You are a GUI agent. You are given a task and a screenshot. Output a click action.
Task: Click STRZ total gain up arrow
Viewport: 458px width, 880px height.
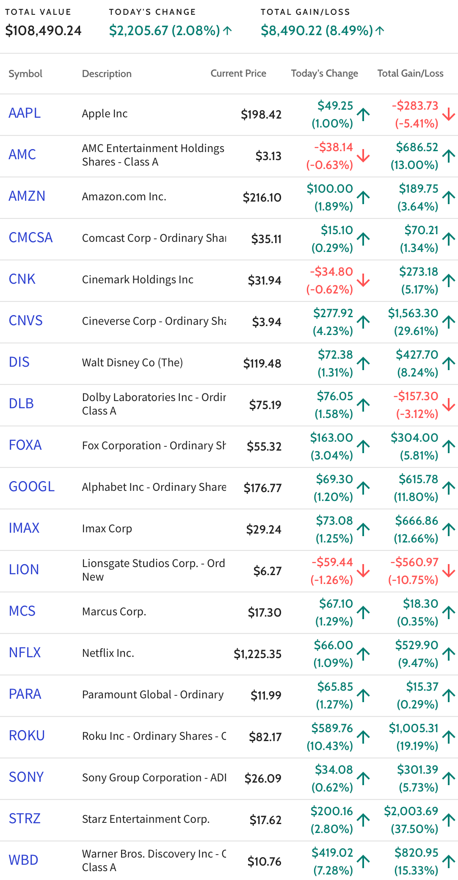pyautogui.click(x=449, y=820)
